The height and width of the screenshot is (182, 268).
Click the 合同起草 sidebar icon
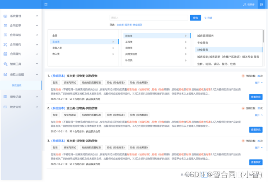[x=5, y=25]
